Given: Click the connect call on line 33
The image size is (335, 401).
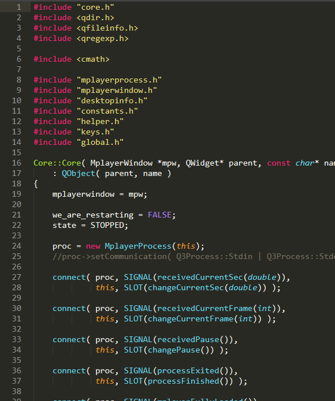Looking at the screenshot, I should 69,340.
